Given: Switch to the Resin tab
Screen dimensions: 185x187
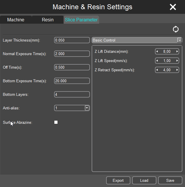Looking at the screenshot, I should pyautogui.click(x=48, y=20).
